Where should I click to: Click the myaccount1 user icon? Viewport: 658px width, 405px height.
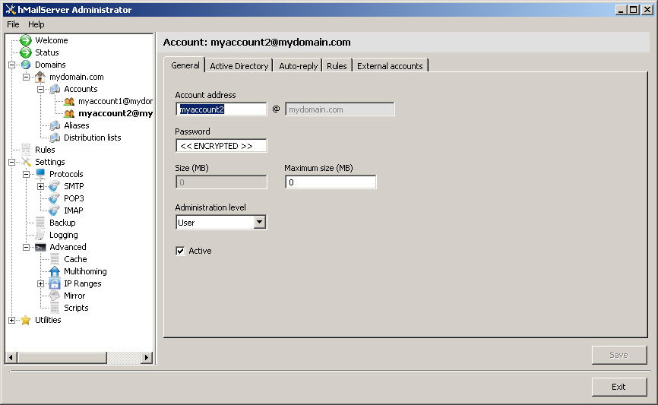[69, 101]
